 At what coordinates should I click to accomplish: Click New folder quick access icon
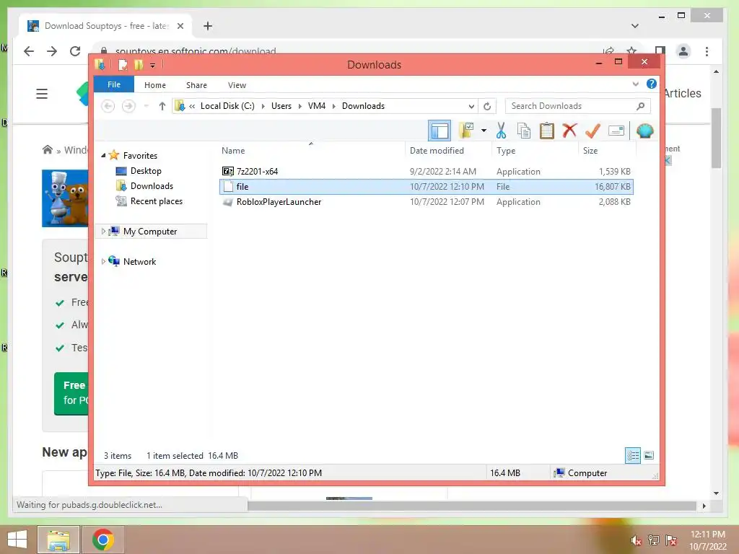(x=139, y=64)
